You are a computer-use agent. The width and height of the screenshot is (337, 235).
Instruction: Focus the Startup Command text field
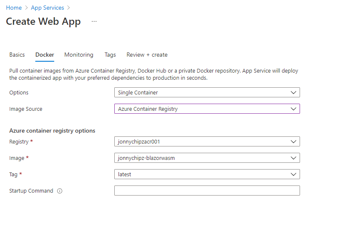[207, 191]
